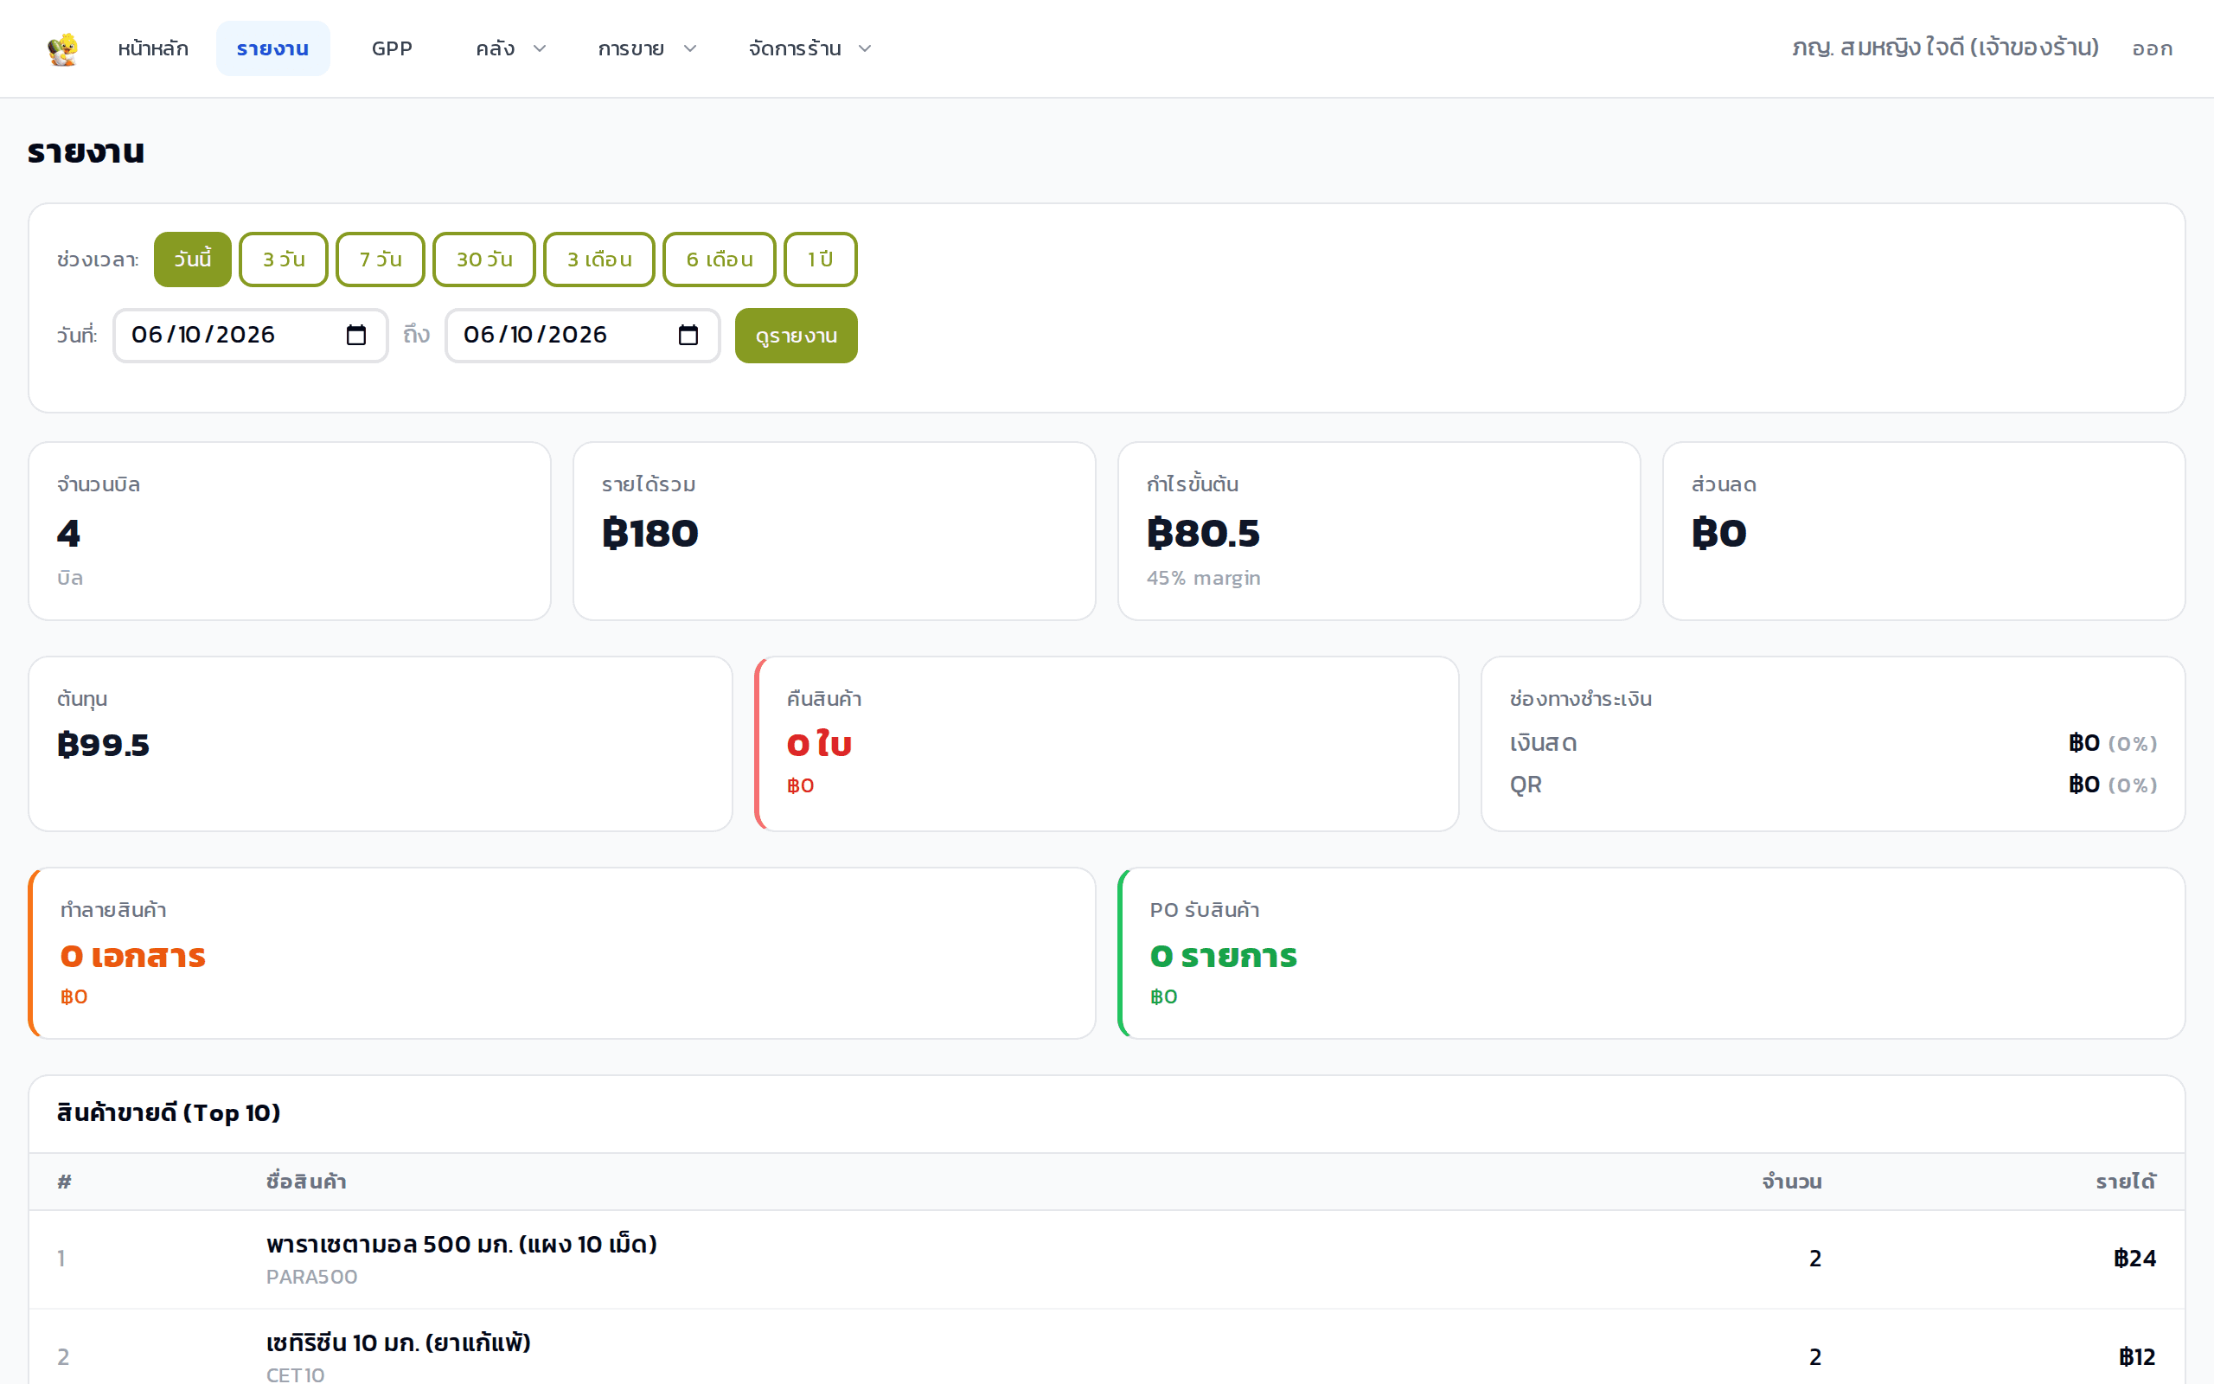
Task: Expand the คลัง menu chevron
Action: click(540, 48)
